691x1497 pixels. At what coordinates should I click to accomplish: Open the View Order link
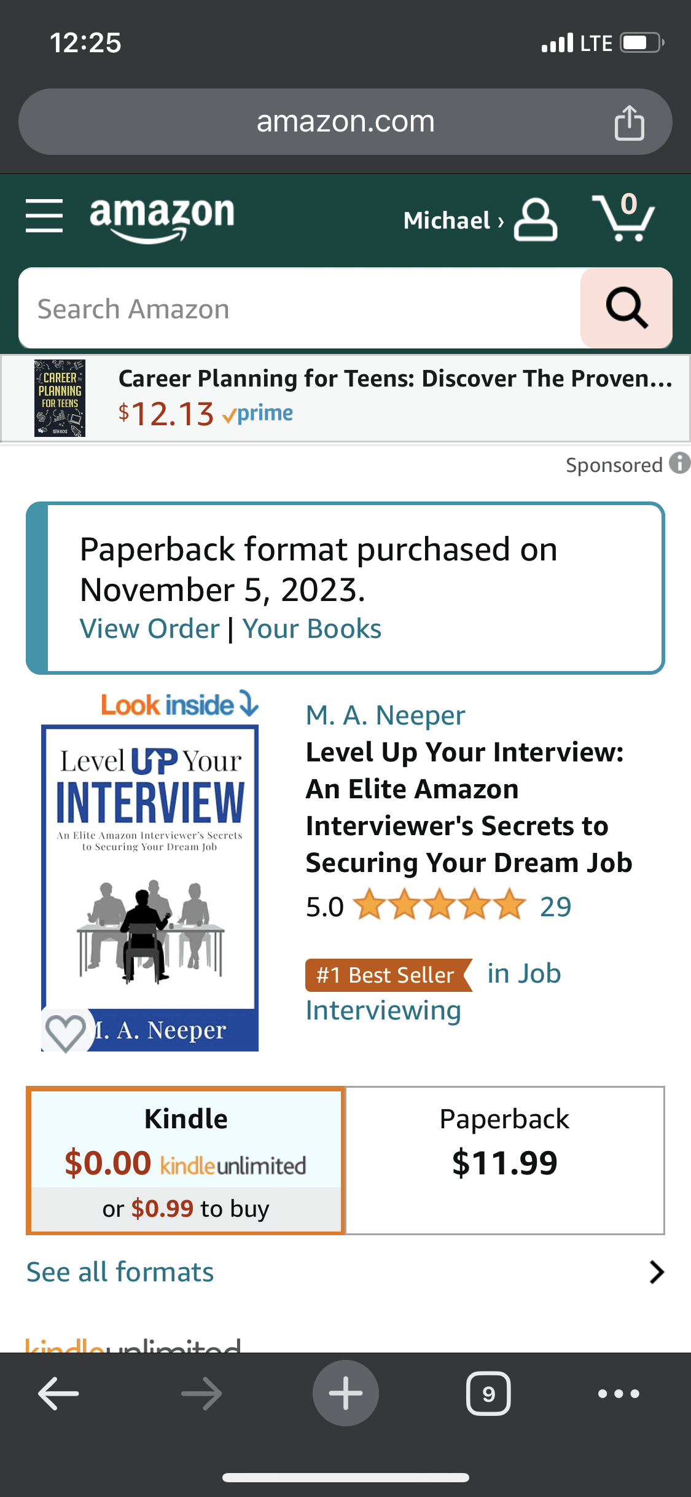150,629
